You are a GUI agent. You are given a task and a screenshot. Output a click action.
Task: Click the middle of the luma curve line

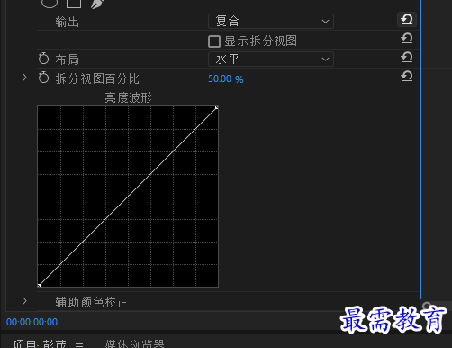pyautogui.click(x=128, y=197)
